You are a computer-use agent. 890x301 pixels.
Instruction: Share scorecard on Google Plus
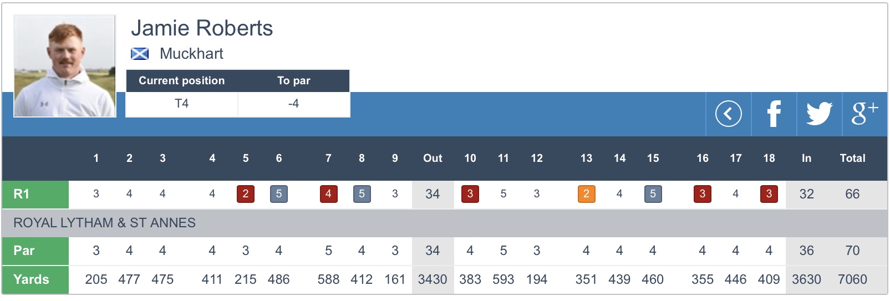coord(864,114)
